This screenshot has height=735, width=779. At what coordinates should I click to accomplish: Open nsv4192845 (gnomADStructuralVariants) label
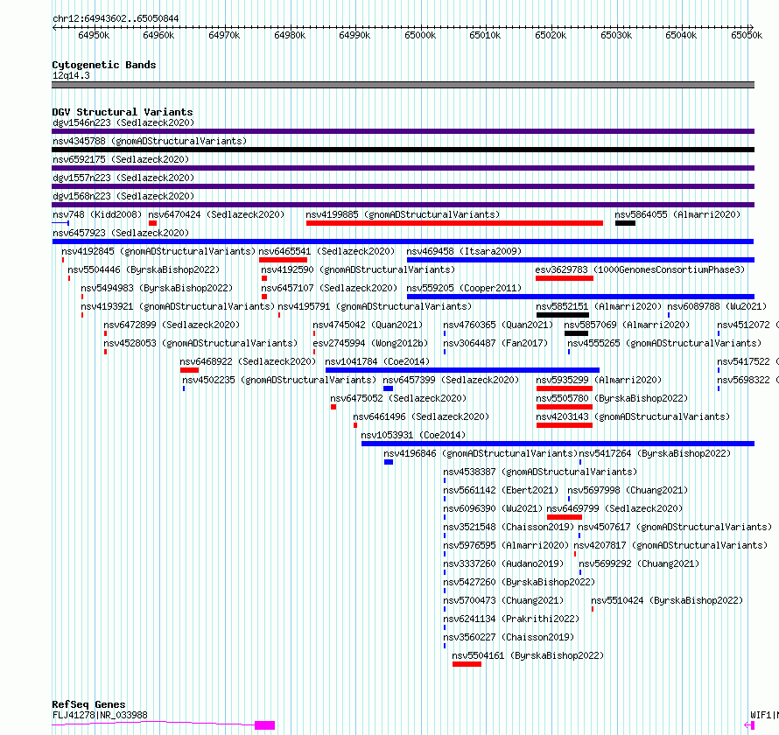click(158, 251)
